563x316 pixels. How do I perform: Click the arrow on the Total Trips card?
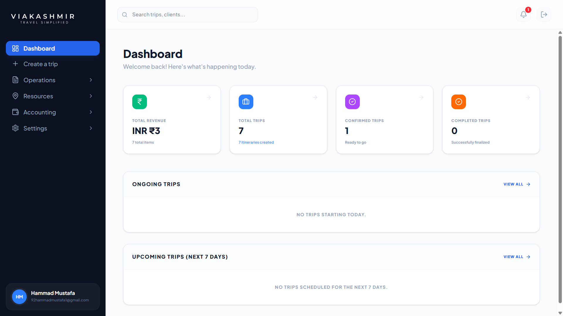click(x=315, y=97)
